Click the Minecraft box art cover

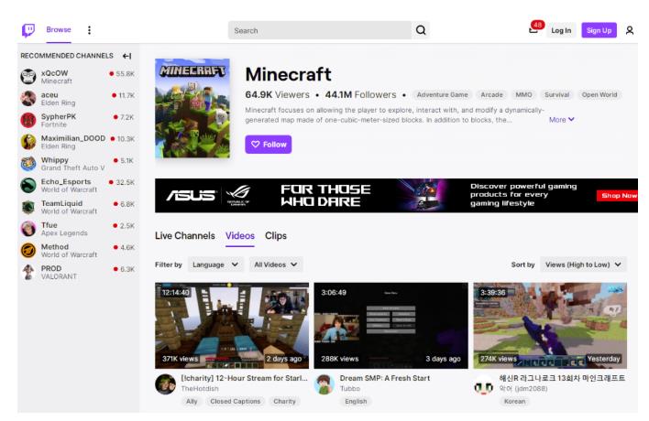192,108
